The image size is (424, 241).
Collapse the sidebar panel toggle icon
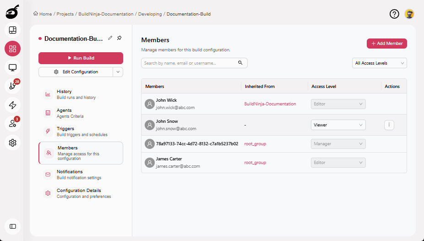coord(12,226)
